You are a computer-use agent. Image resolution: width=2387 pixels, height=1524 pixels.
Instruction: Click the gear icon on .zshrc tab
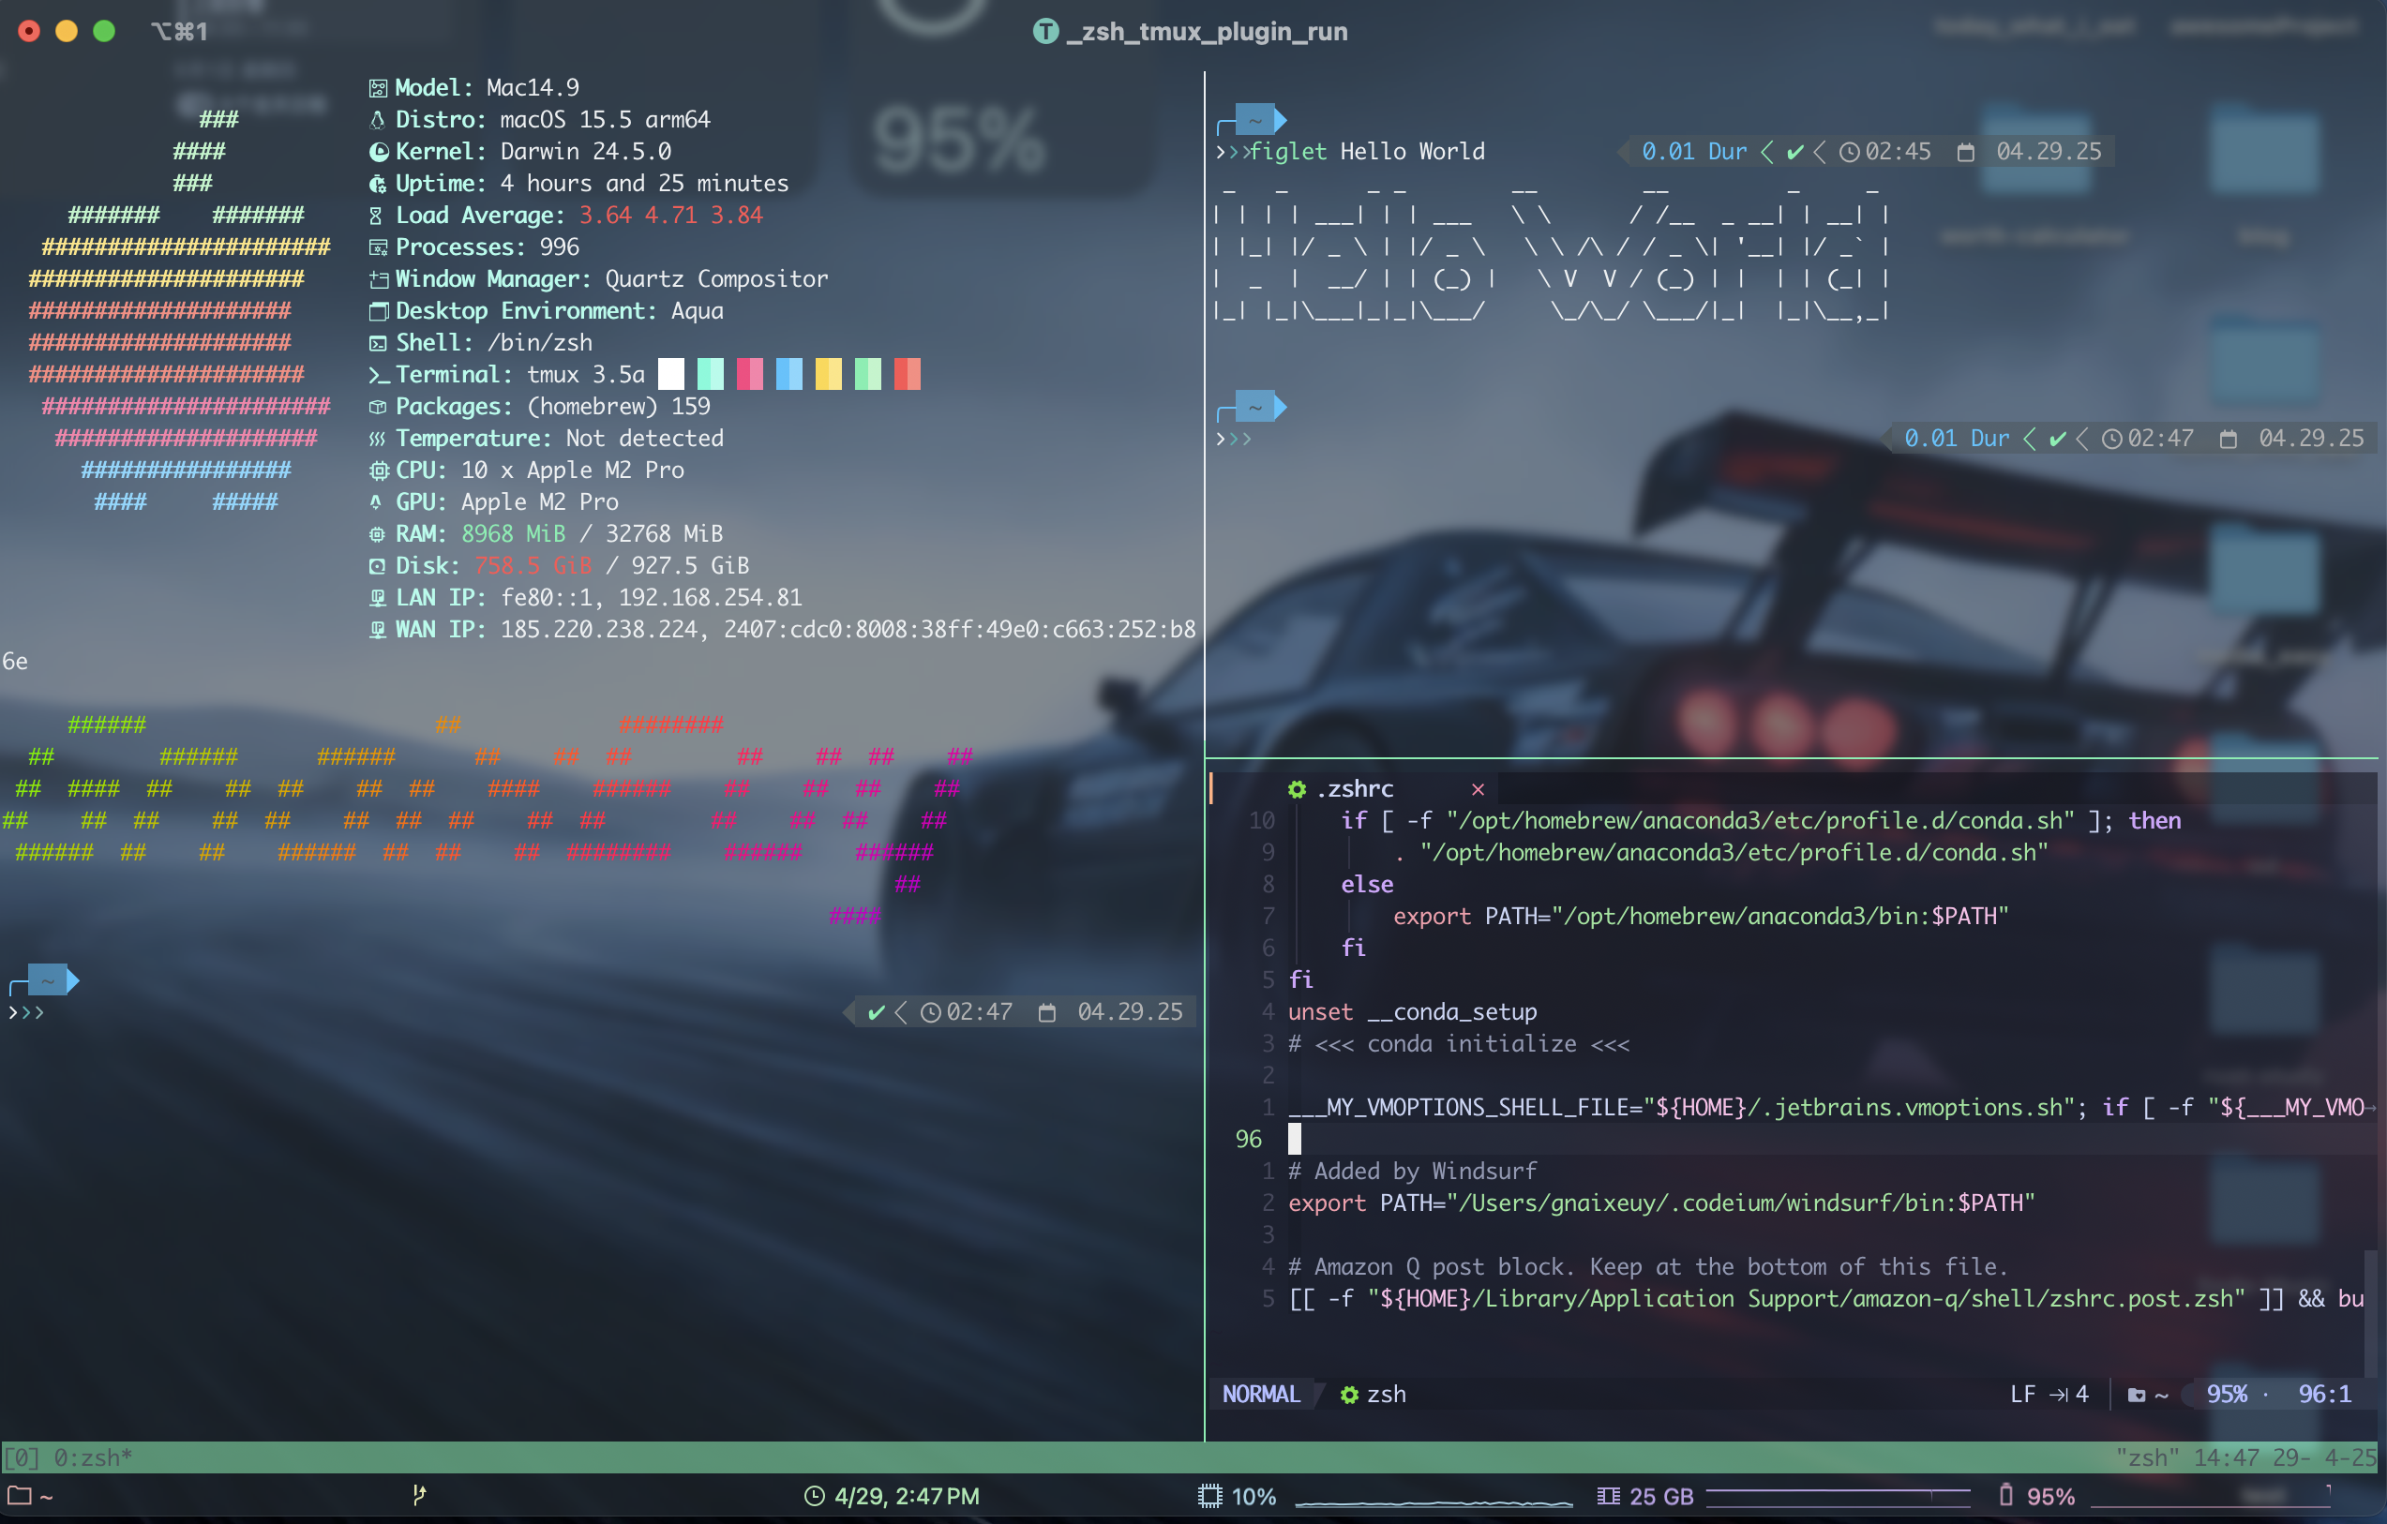pos(1297,789)
